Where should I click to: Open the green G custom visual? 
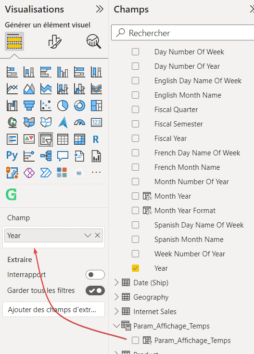(x=11, y=194)
